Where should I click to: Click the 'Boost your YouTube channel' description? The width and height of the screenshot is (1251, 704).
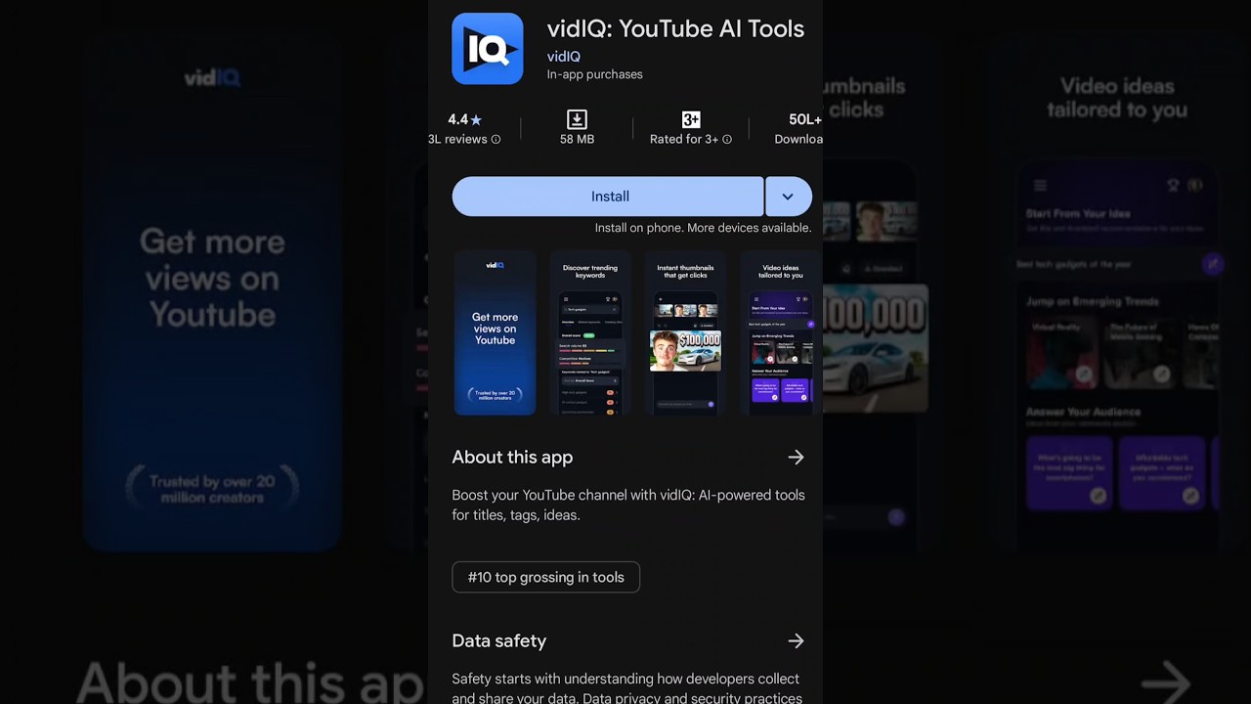628,505
